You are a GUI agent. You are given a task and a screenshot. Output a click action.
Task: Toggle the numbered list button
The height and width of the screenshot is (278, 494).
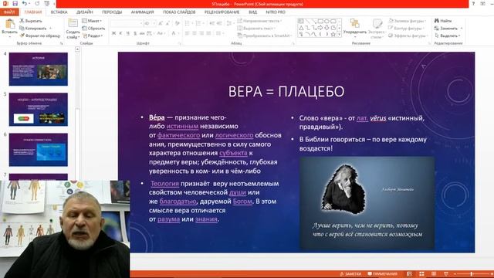(199, 24)
